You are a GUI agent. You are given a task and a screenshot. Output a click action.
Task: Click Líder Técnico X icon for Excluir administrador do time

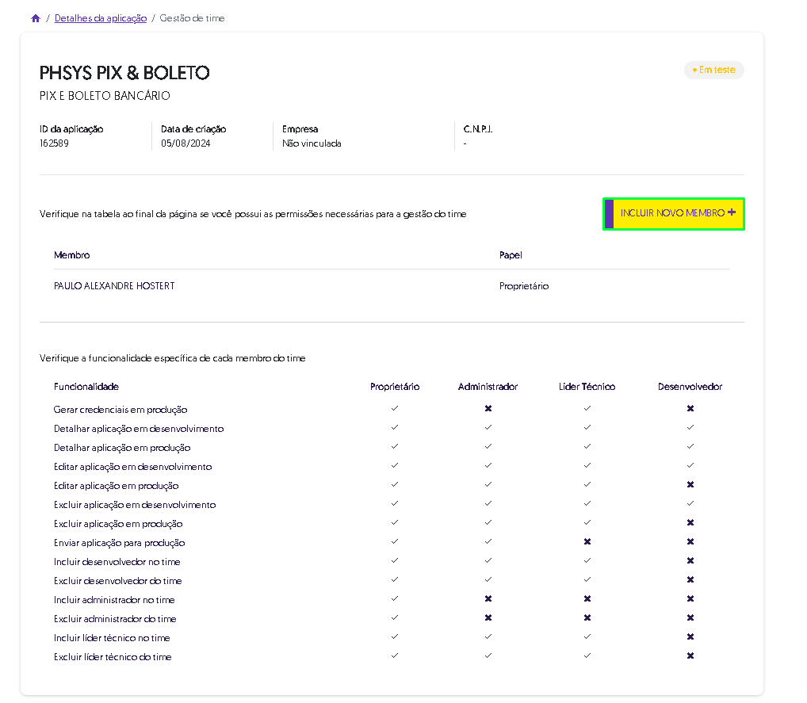coord(587,618)
